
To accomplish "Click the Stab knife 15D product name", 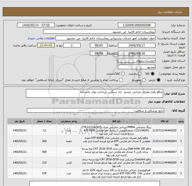I will [x=116, y=152].
